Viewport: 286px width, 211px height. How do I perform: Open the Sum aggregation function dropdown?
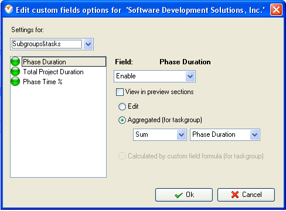182,134
